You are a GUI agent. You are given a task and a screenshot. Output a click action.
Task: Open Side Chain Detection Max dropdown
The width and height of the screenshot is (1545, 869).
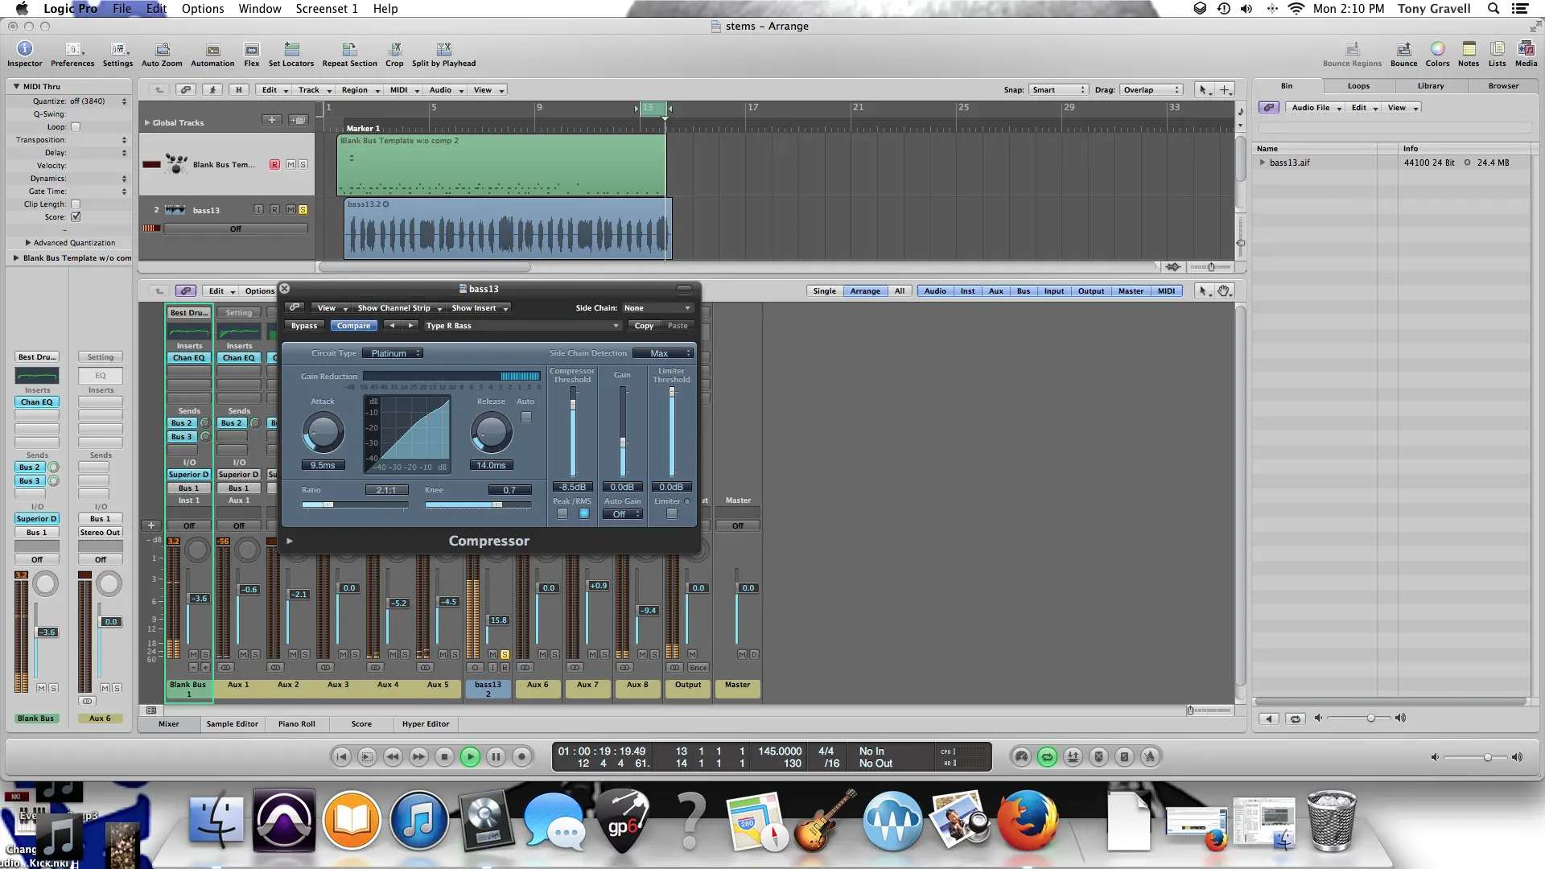coord(662,353)
